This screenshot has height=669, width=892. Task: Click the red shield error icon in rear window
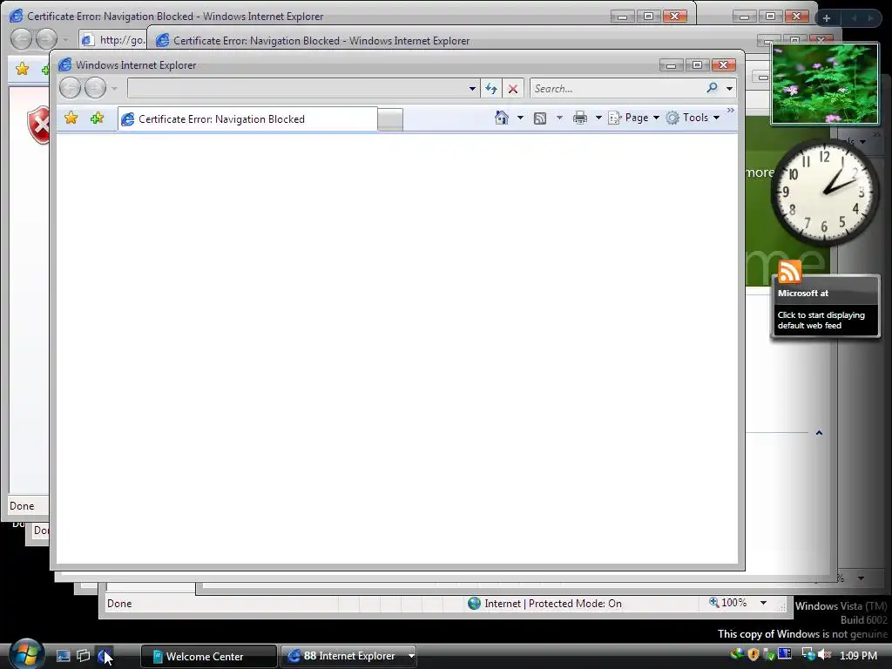(40, 125)
